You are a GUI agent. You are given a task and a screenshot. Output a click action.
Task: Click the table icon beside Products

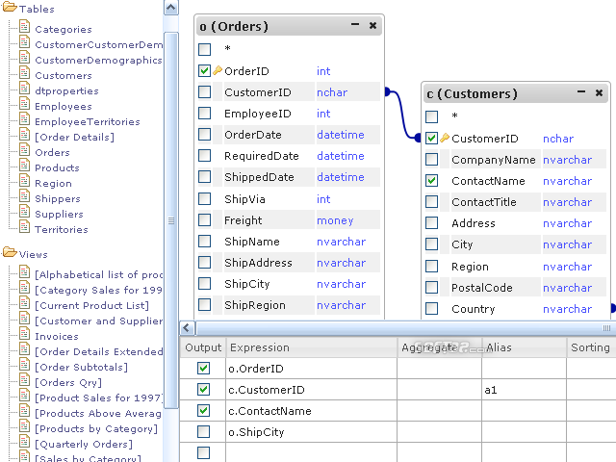point(24,166)
